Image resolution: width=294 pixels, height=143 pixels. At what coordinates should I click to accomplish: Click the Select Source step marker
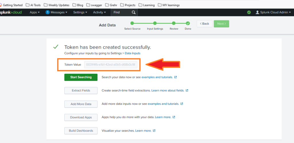click(x=132, y=23)
